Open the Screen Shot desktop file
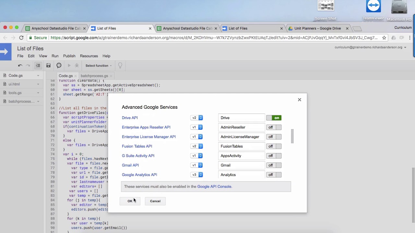Viewport: 415px width, 233px height. [326, 10]
